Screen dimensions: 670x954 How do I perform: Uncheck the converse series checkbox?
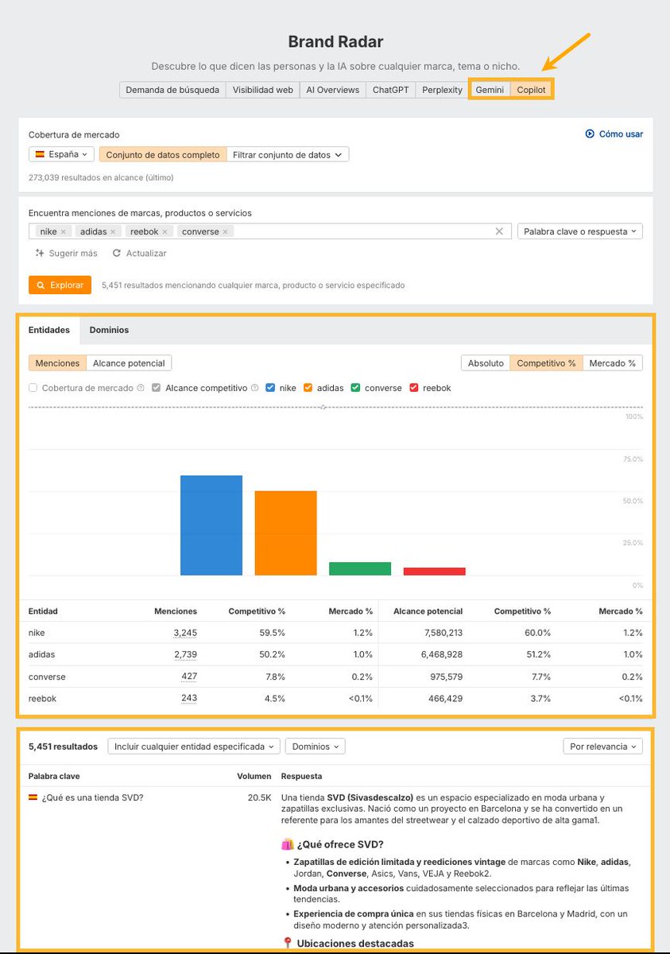[x=355, y=388]
